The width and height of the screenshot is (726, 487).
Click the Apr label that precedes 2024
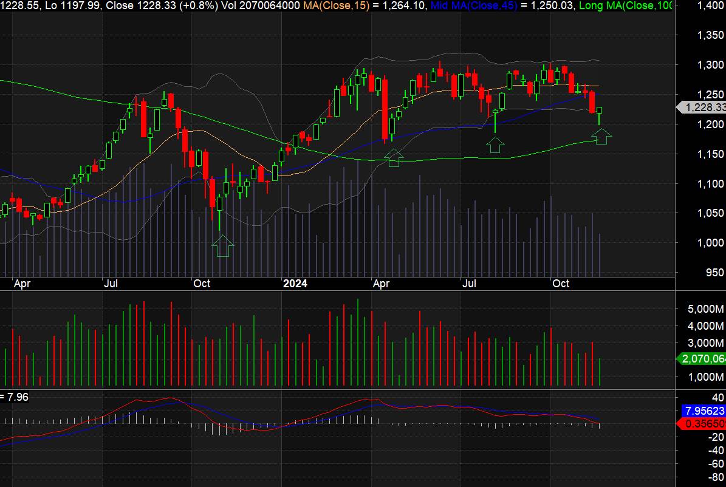pos(22,284)
